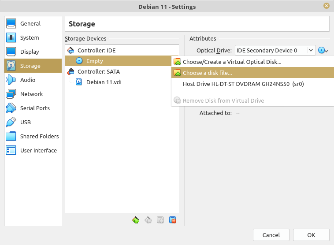Click the Remove Disk greyed disc icon

pyautogui.click(x=177, y=100)
